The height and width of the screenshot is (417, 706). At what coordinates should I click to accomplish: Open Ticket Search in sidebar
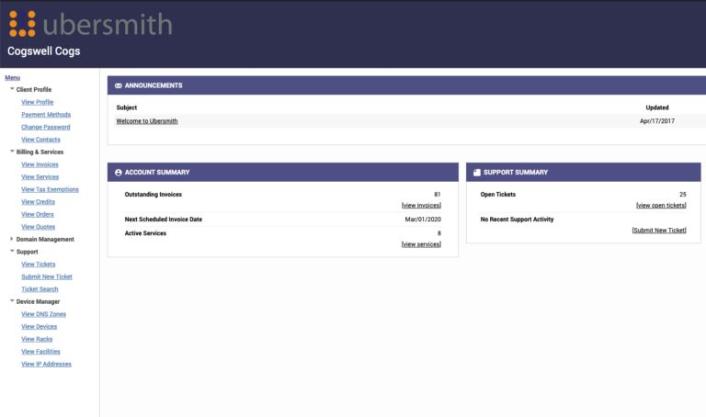[40, 288]
